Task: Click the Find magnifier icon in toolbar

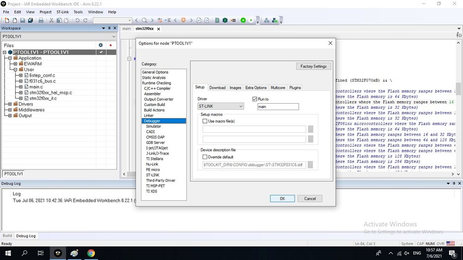Action: 144,20
